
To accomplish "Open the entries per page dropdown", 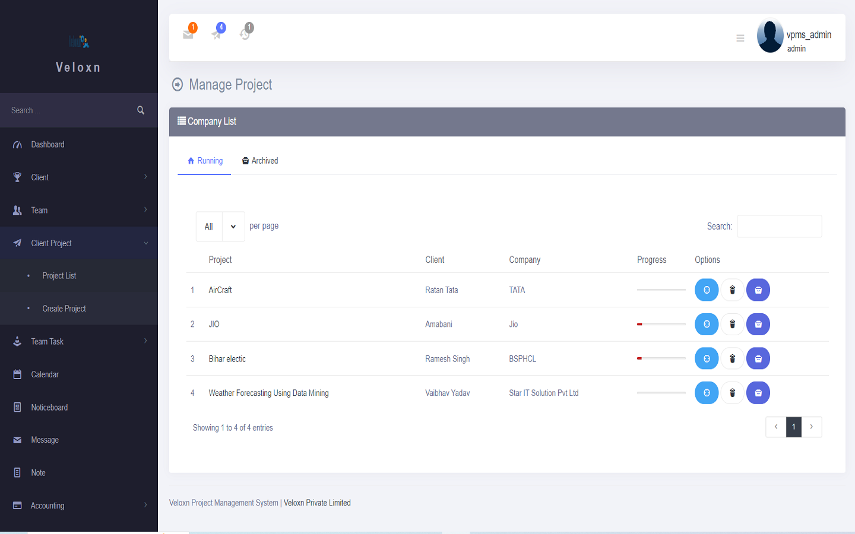I will (220, 226).
